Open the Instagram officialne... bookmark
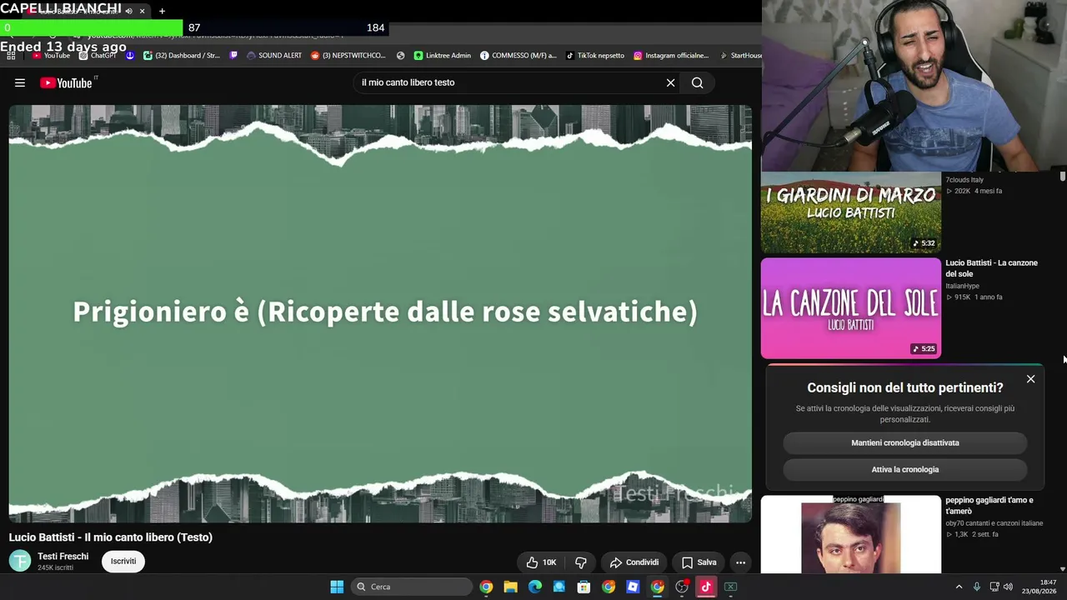The image size is (1067, 600). coord(671,56)
